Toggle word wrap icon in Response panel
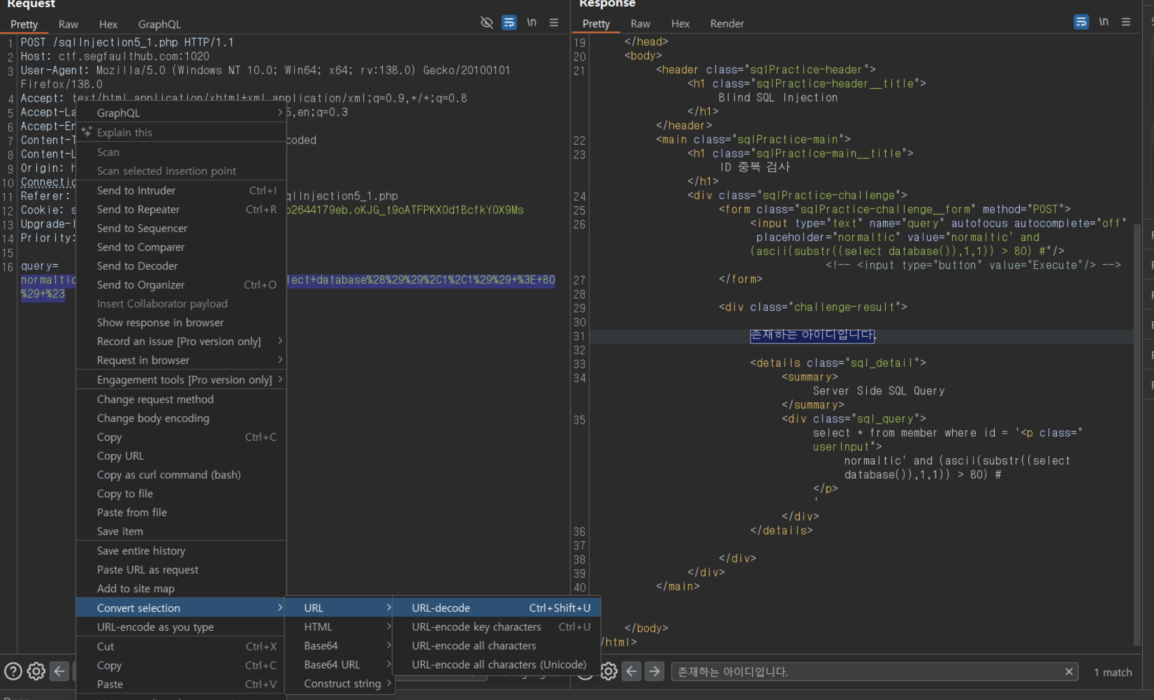 (x=1081, y=22)
